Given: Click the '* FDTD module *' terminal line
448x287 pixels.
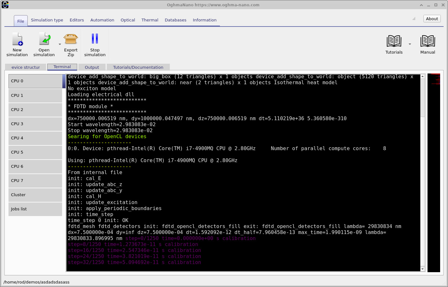Looking at the screenshot, I should pyautogui.click(x=90, y=107).
